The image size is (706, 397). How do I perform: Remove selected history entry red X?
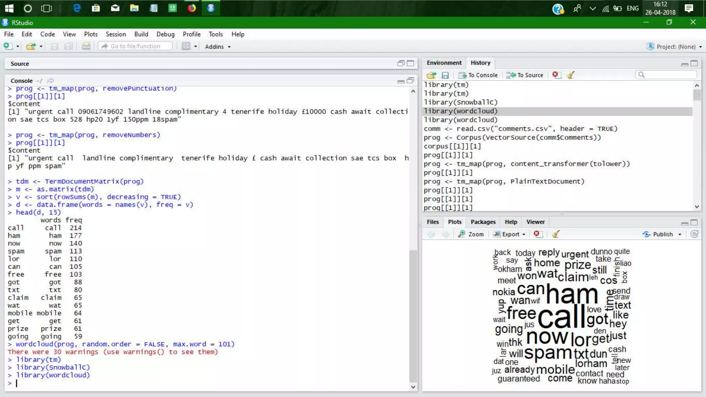(x=555, y=75)
